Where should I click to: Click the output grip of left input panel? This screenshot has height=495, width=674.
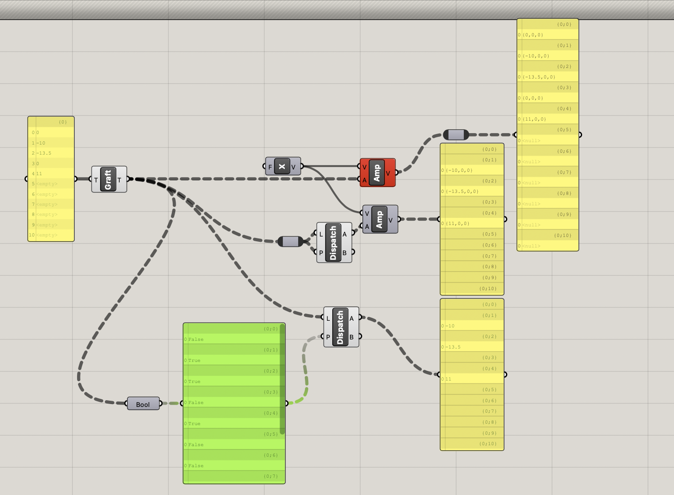(x=76, y=179)
